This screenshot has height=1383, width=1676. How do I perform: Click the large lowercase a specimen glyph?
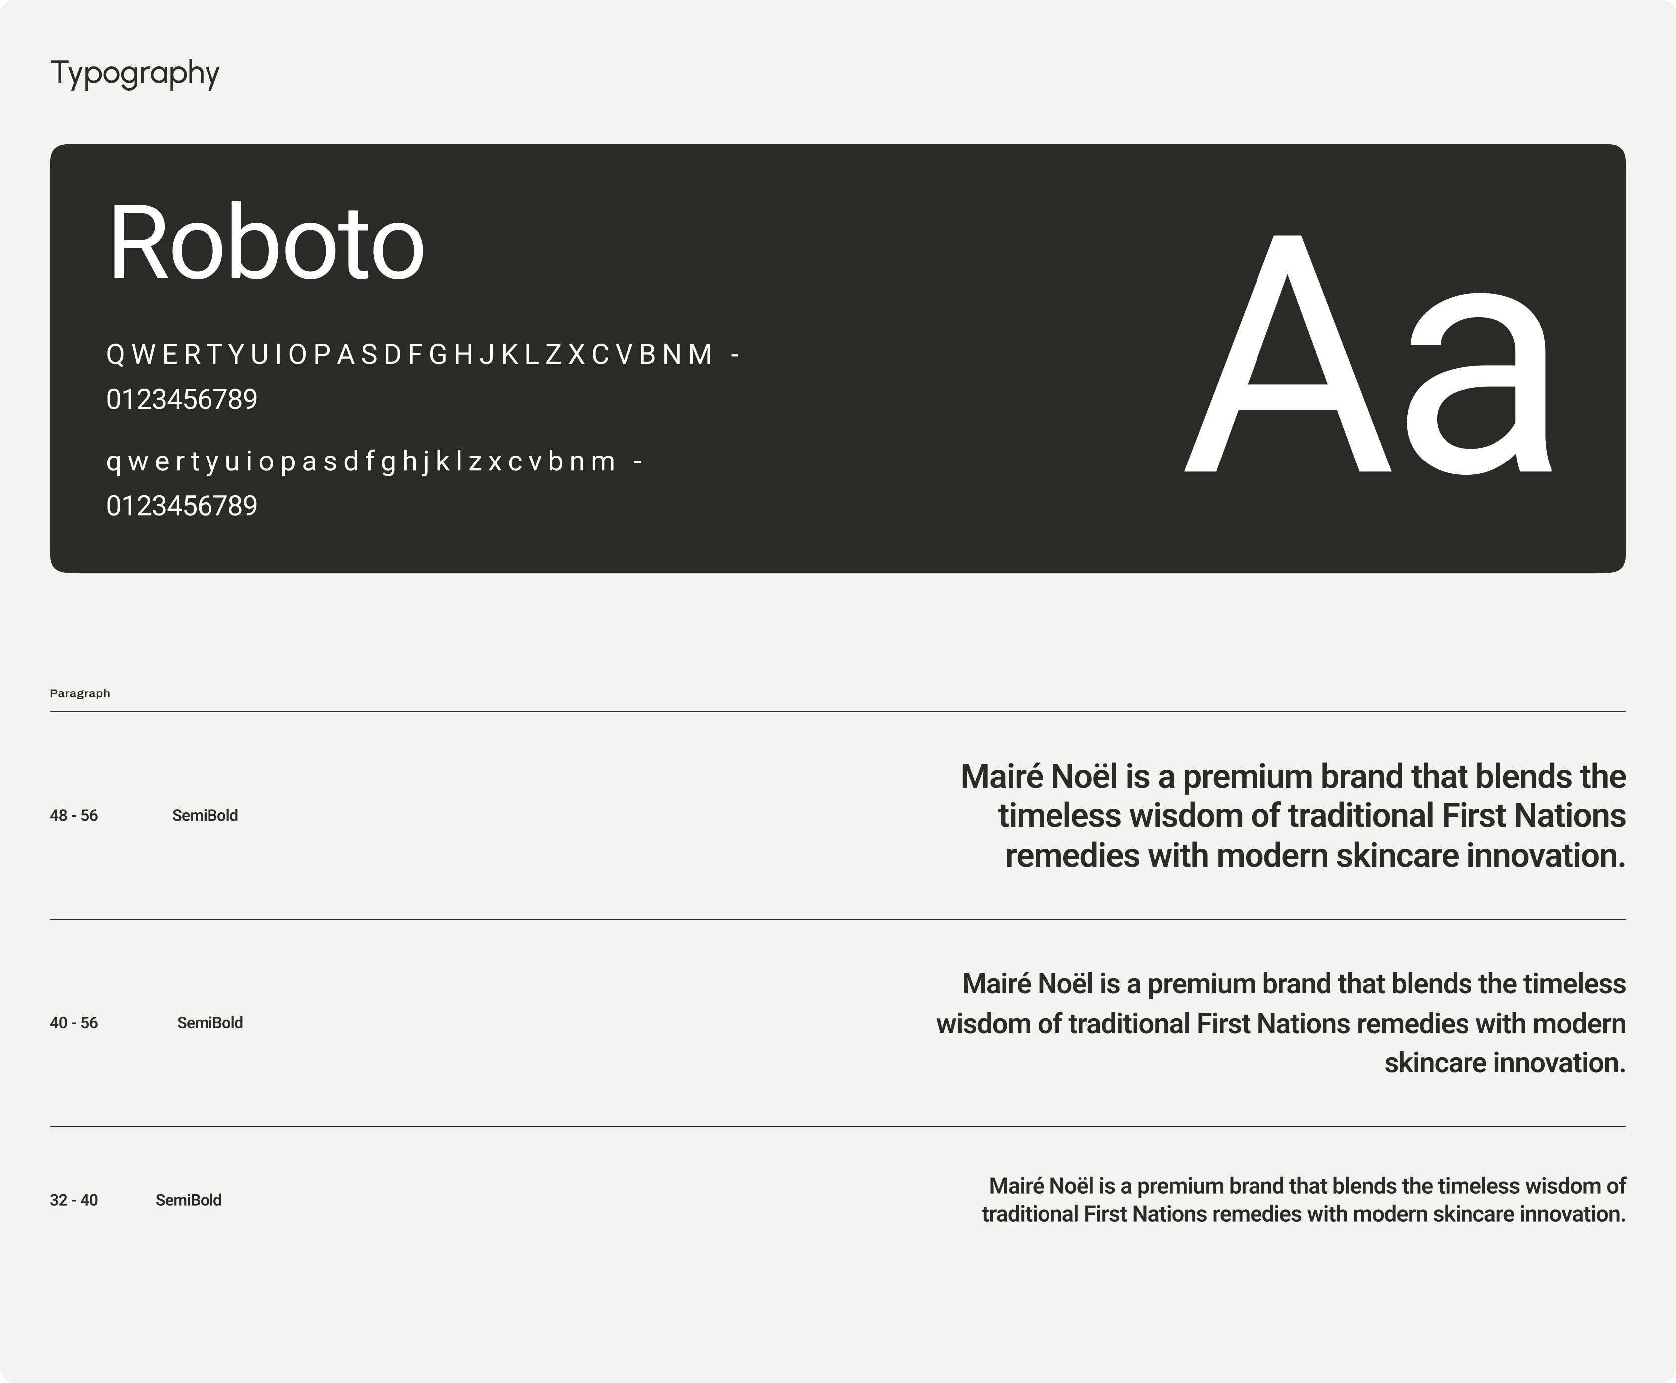(1478, 385)
